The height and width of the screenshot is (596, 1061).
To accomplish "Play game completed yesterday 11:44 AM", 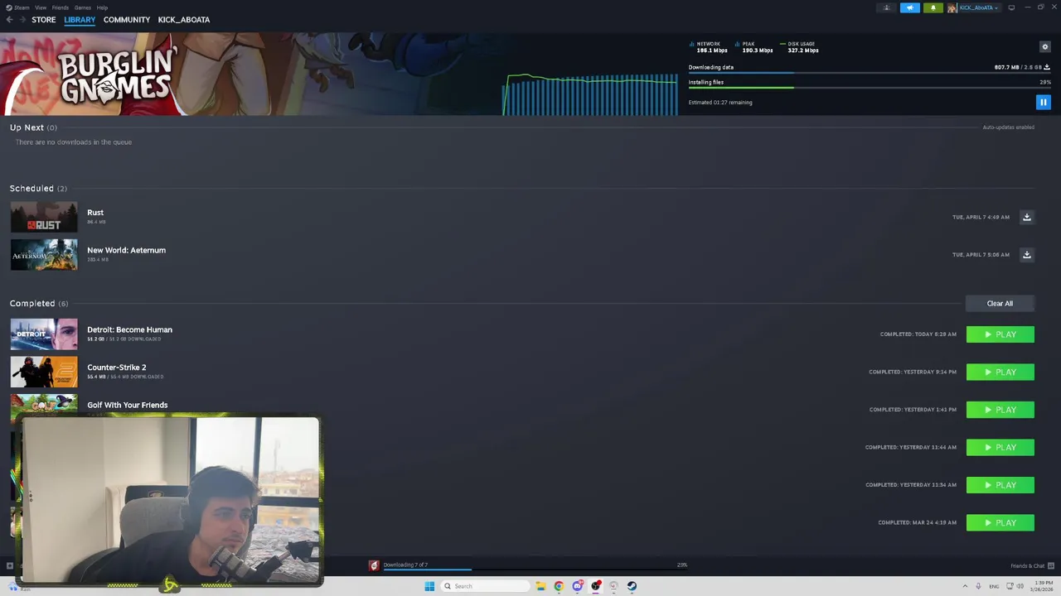I will [1000, 447].
